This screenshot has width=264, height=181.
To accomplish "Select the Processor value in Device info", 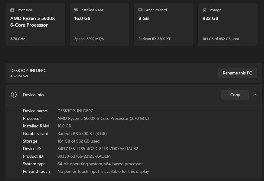I will (103, 118).
